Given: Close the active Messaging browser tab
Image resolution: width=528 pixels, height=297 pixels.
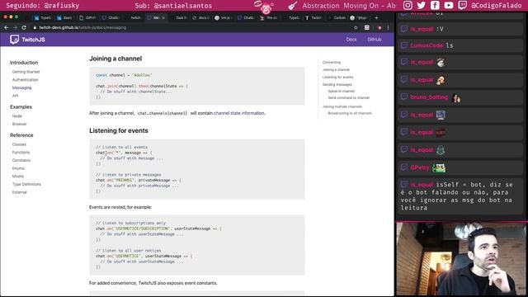Looking at the screenshot, I should point(163,18).
